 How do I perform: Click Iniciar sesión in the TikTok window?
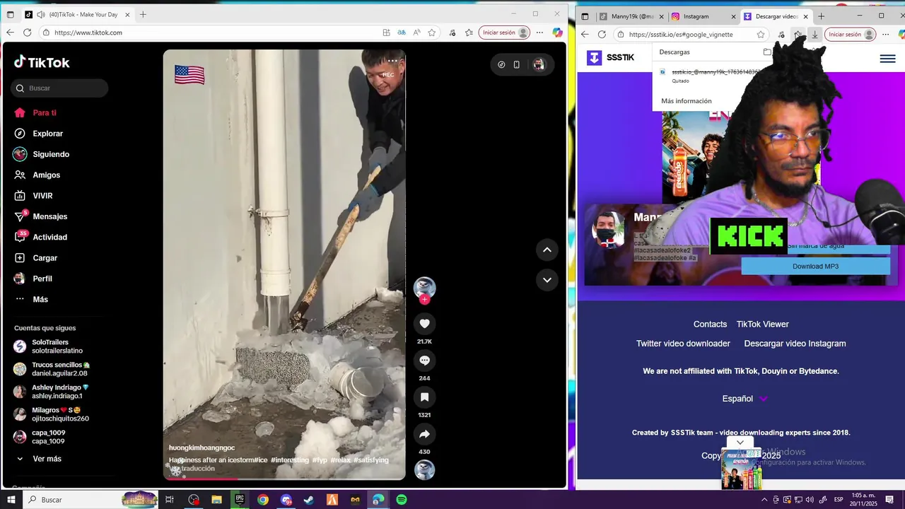pyautogui.click(x=504, y=33)
